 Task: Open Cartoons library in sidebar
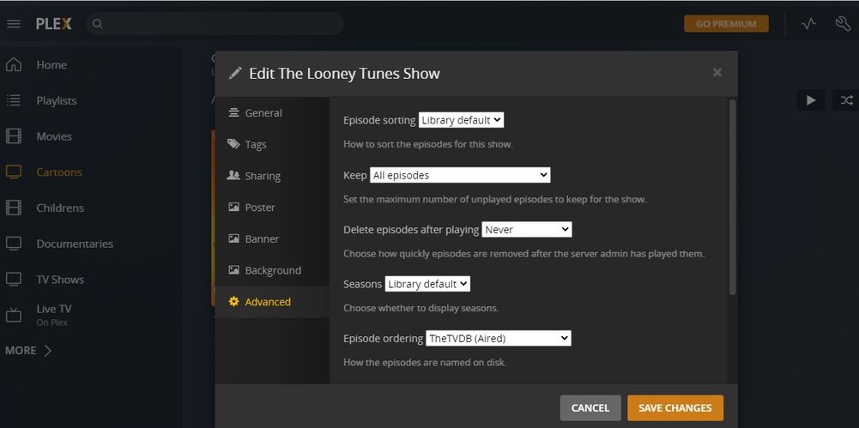59,172
